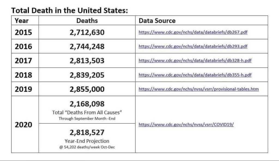Screen dimensions: 279x161
Task: Open the CDC COVID19 vsrr link
Action: click(x=186, y=125)
